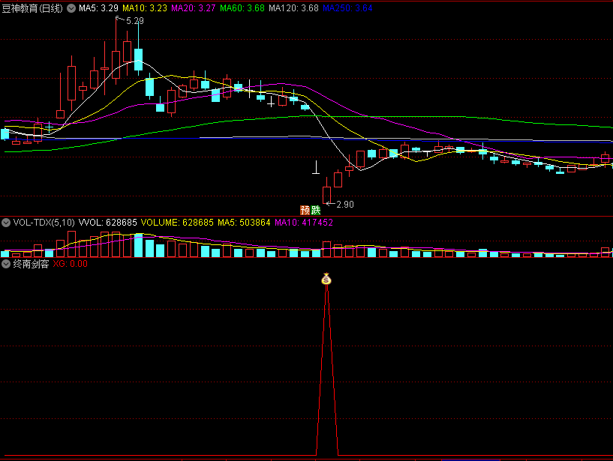Screen dimensions: 613x461
Task: Open the main chart indicator dropdown arrow
Action: 71,8
